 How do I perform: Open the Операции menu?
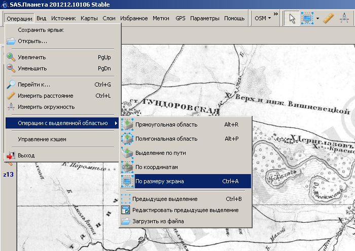tap(19, 19)
